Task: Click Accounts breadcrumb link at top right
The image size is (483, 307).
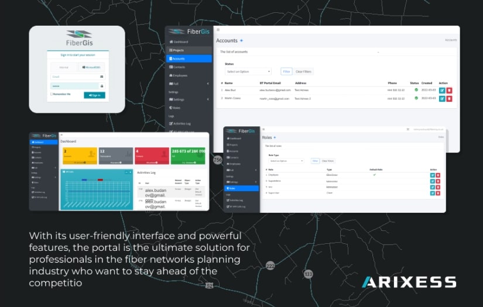Action: point(451,40)
